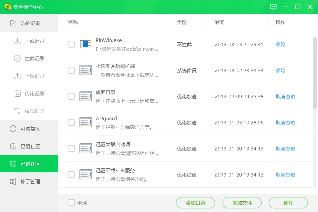Click the 可恢复区 circular-arrow icon
318x212 pixels.
pos(13,129)
